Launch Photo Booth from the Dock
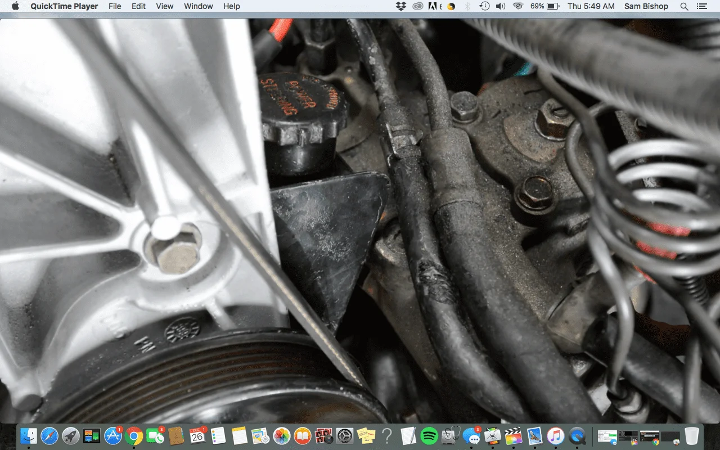This screenshot has width=720, height=450. tap(323, 435)
